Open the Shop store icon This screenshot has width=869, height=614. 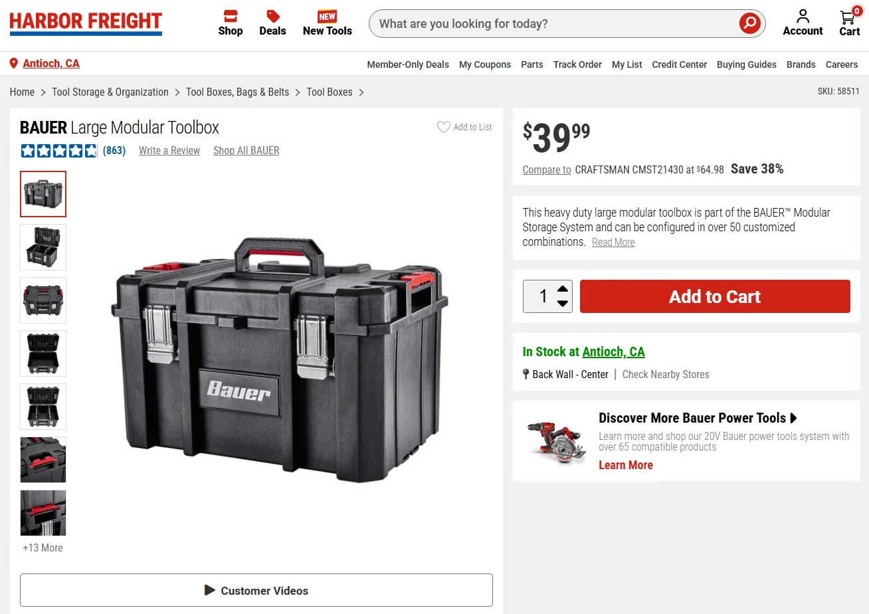tap(231, 16)
